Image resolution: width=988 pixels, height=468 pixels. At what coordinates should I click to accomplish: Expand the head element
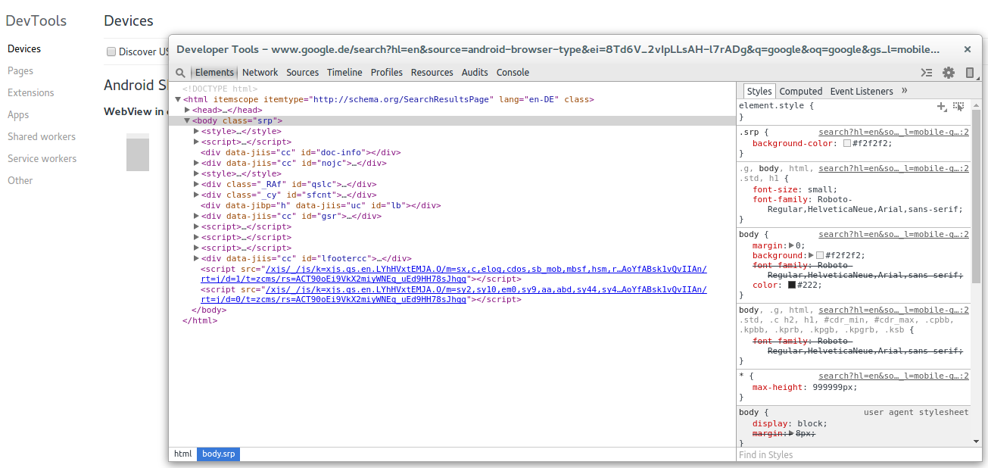(187, 110)
